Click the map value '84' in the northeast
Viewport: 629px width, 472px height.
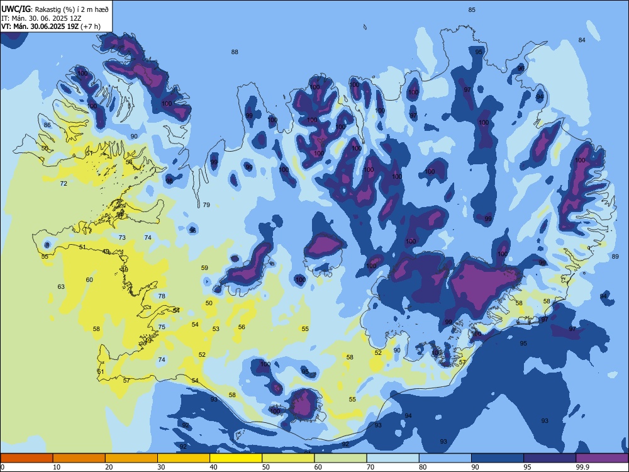click(x=582, y=40)
